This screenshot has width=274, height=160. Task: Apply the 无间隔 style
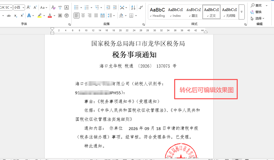coord(229,12)
